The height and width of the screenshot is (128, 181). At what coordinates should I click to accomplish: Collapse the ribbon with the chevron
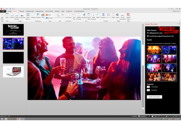(x=180, y=21)
